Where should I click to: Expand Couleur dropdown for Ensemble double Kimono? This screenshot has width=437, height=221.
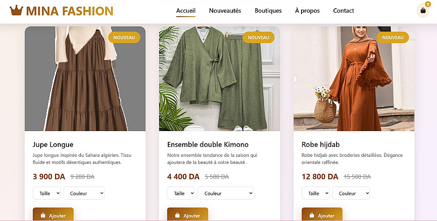(225, 193)
